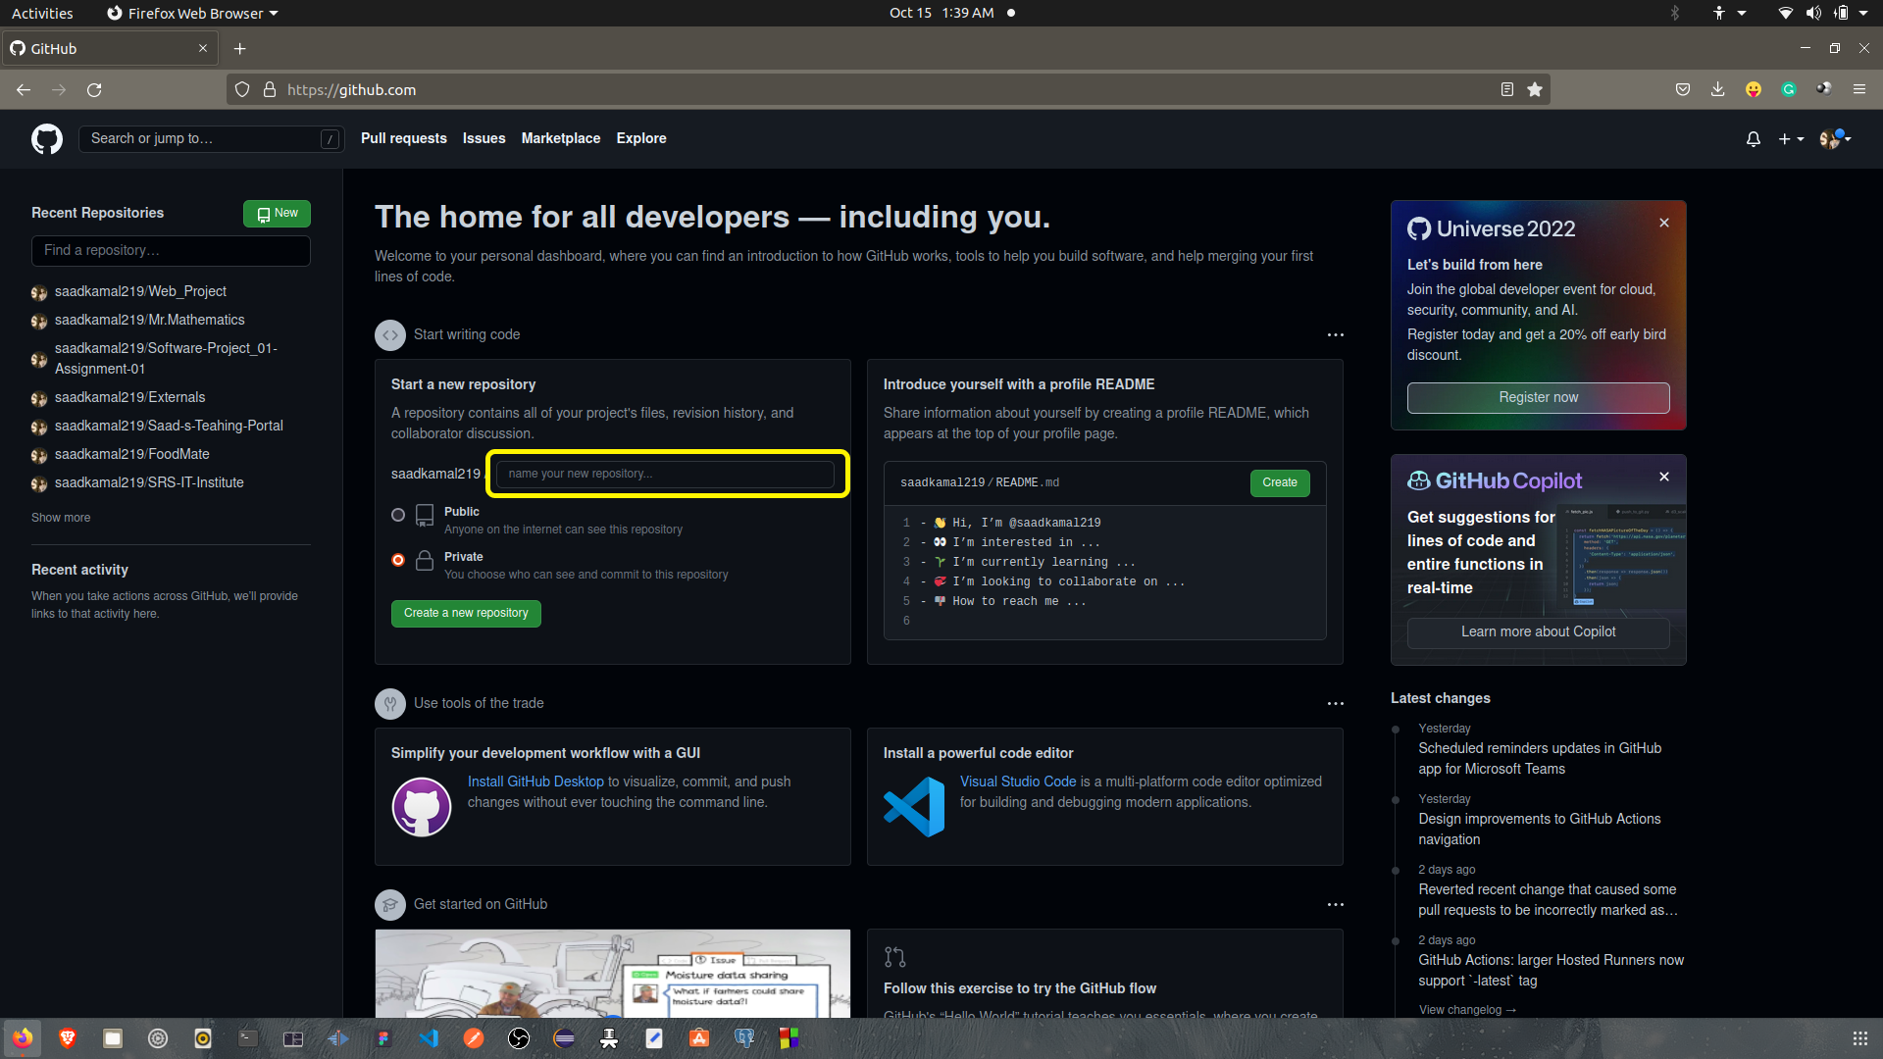Open the notifications bell

point(1753,139)
